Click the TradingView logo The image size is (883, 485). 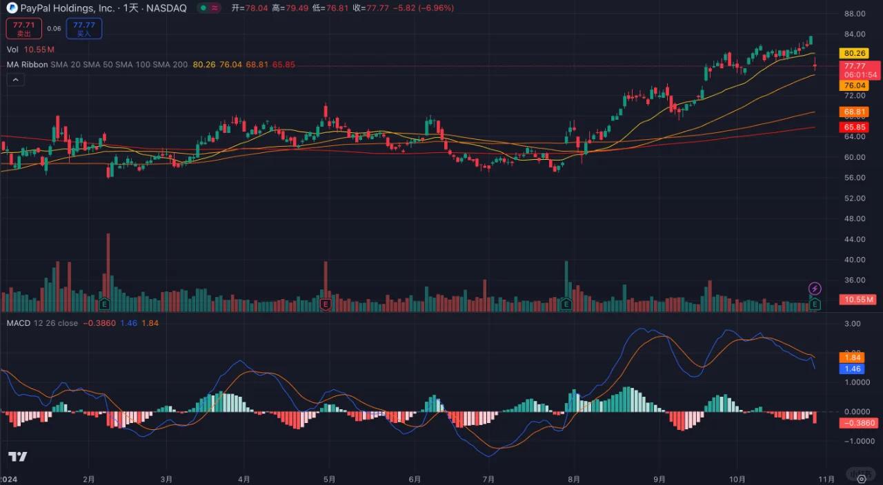click(x=17, y=457)
